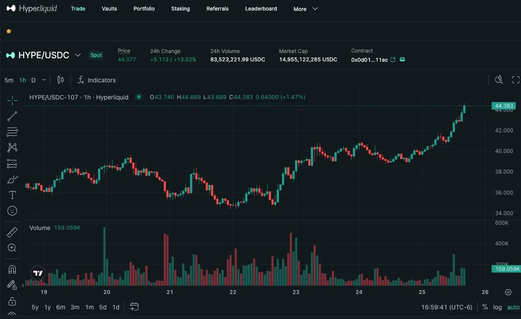This screenshot has width=521, height=319.
Task: Select the horizontal lines Fibonacci tool
Action: tap(12, 132)
